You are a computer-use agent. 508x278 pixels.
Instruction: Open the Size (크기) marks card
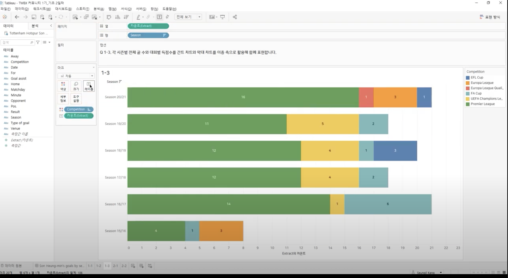(76, 86)
